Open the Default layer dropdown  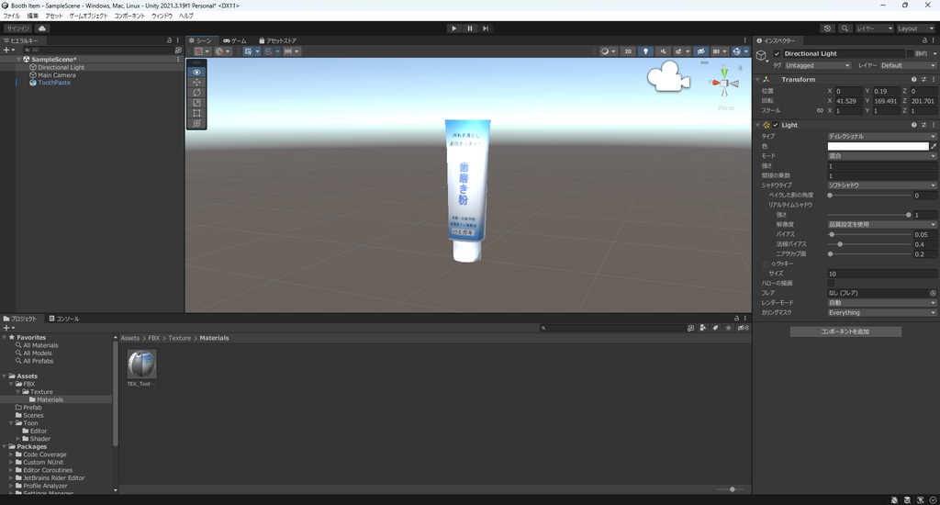coord(908,65)
